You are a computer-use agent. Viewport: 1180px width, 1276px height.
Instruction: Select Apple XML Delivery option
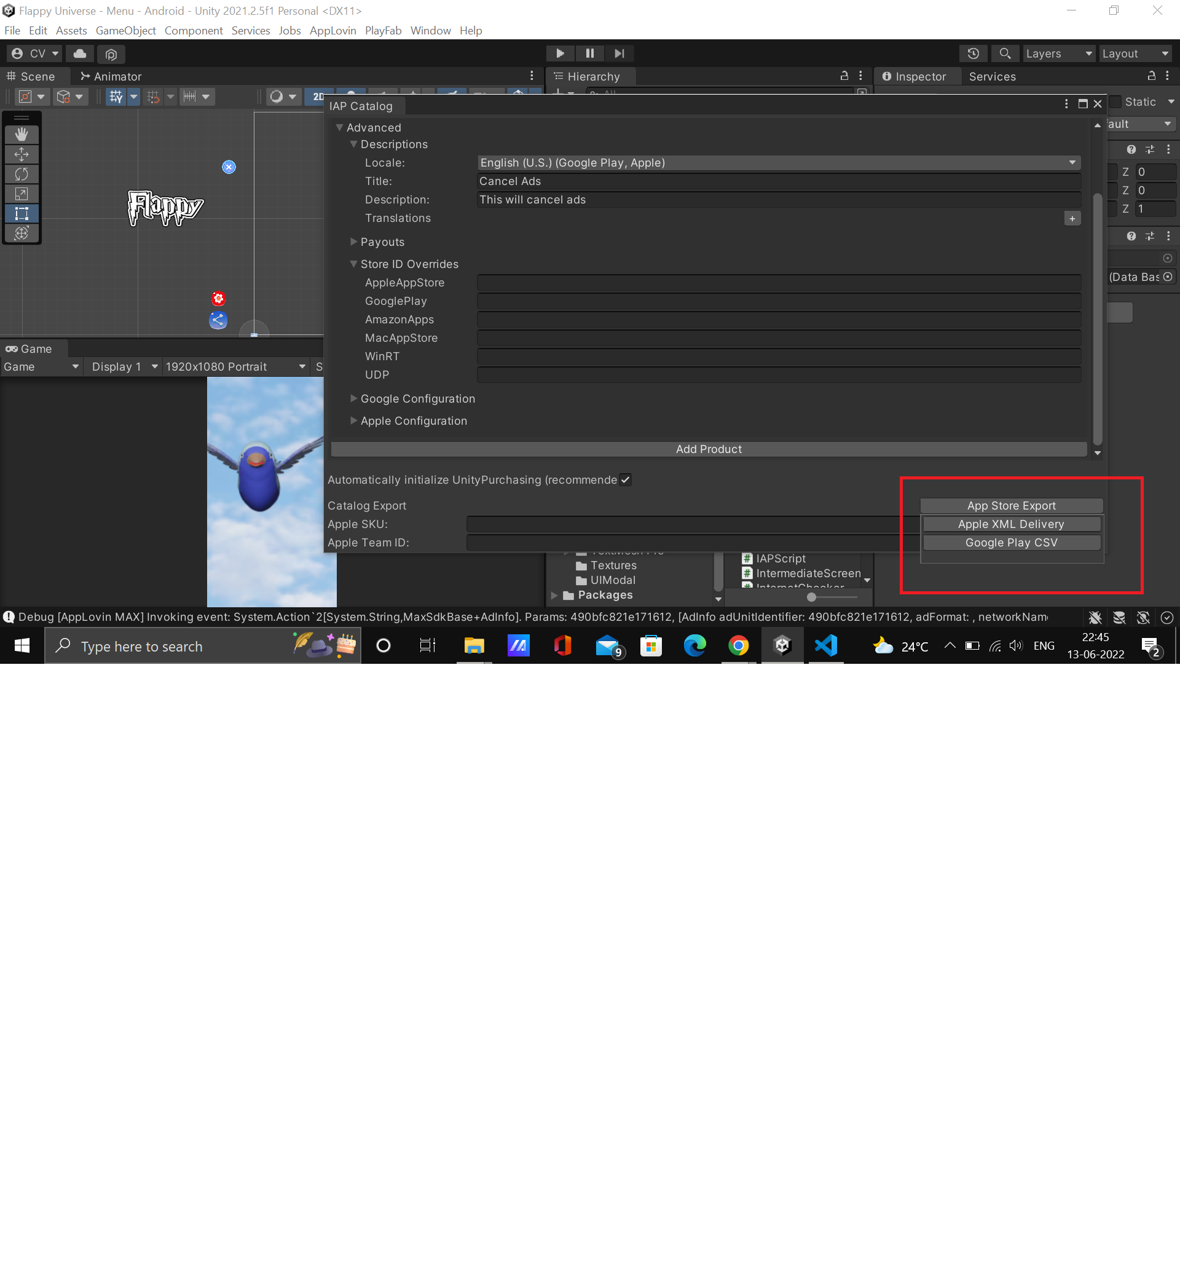click(x=1012, y=524)
